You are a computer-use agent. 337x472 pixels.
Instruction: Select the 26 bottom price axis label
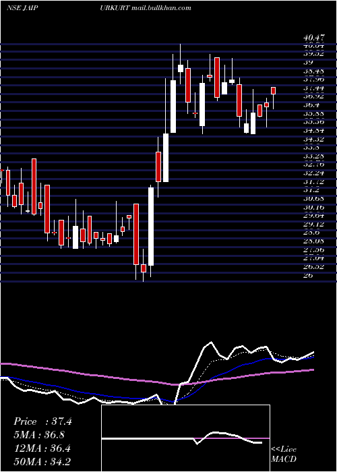click(309, 275)
